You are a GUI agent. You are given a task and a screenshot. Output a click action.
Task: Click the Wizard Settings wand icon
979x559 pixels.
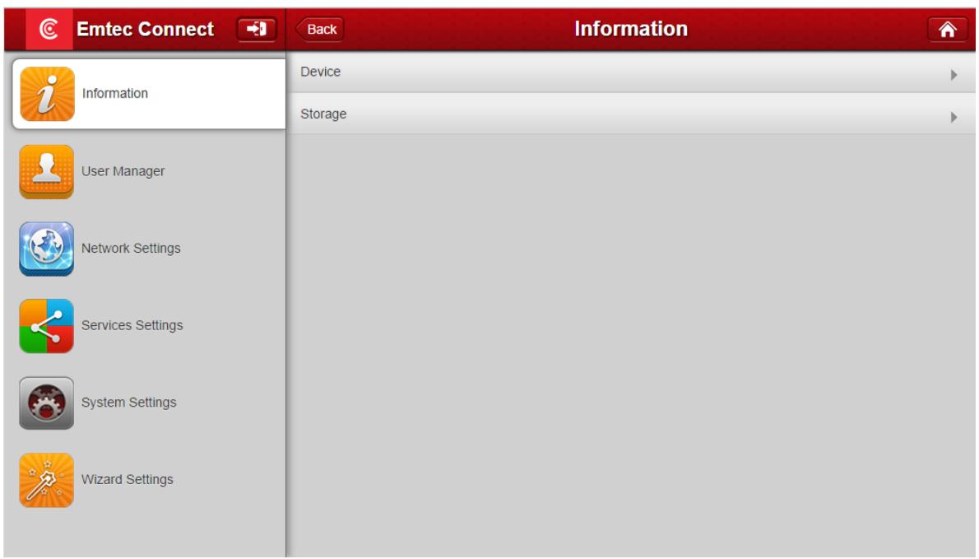pyautogui.click(x=47, y=480)
